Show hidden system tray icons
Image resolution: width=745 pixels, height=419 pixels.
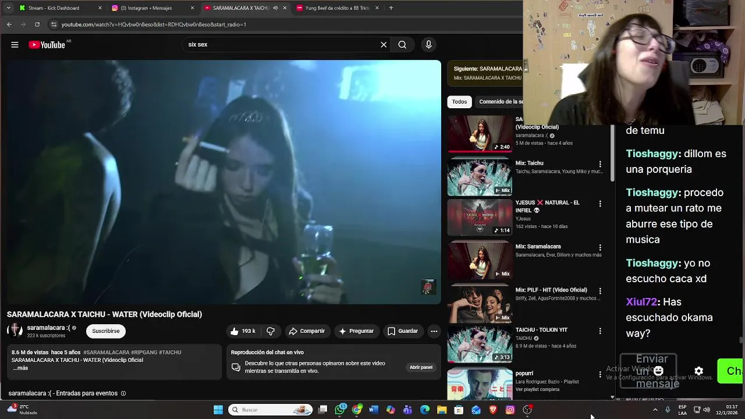tap(655, 410)
